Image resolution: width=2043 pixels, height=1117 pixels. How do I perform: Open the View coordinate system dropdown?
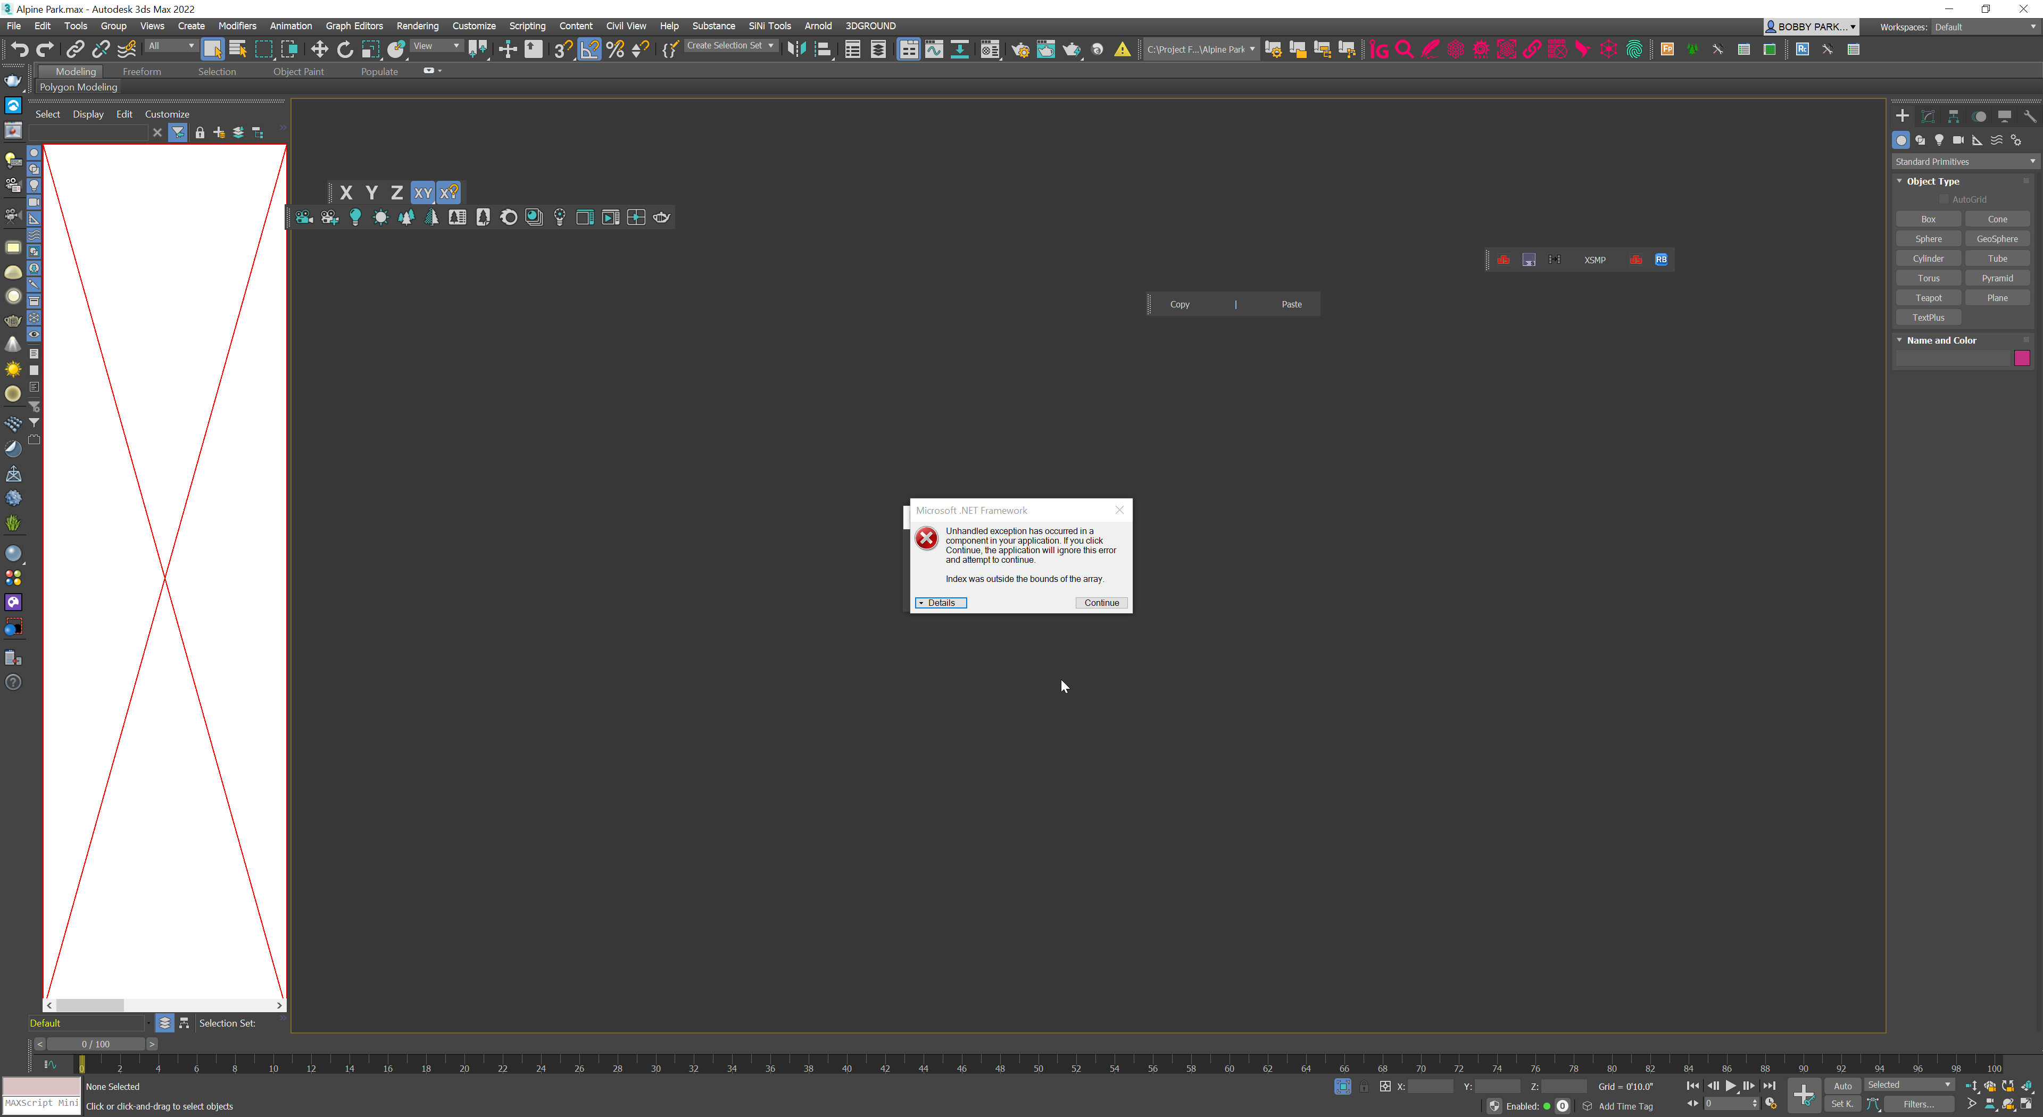[x=436, y=46]
